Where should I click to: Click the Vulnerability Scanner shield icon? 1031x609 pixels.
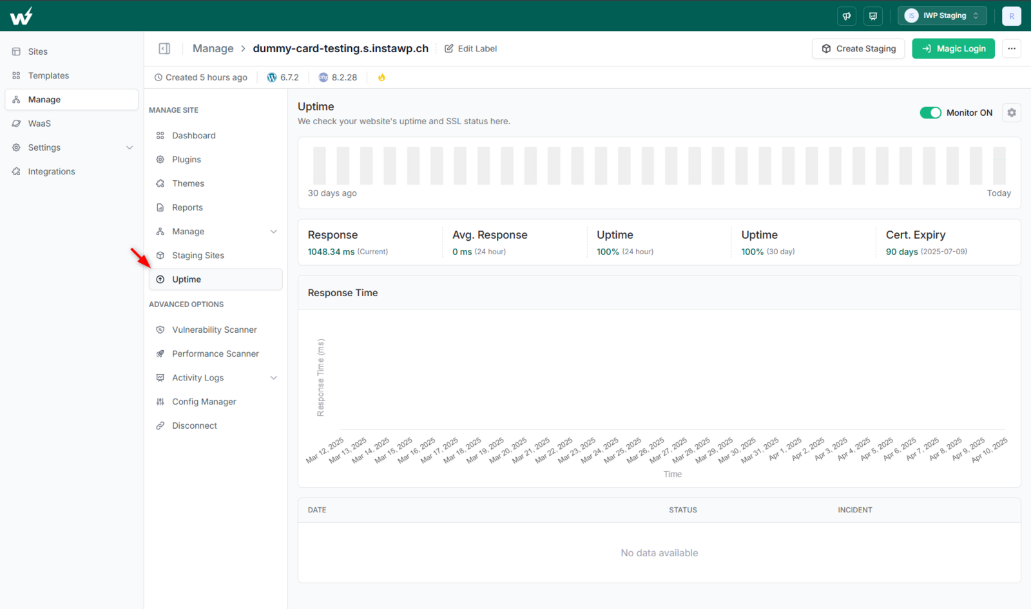[x=160, y=330]
